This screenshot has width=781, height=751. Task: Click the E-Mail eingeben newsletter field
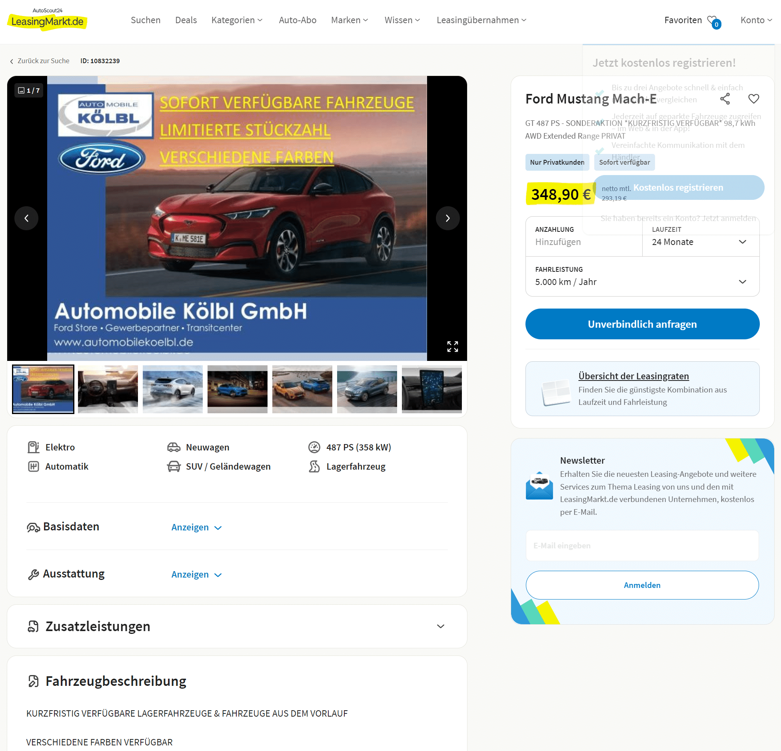point(642,546)
